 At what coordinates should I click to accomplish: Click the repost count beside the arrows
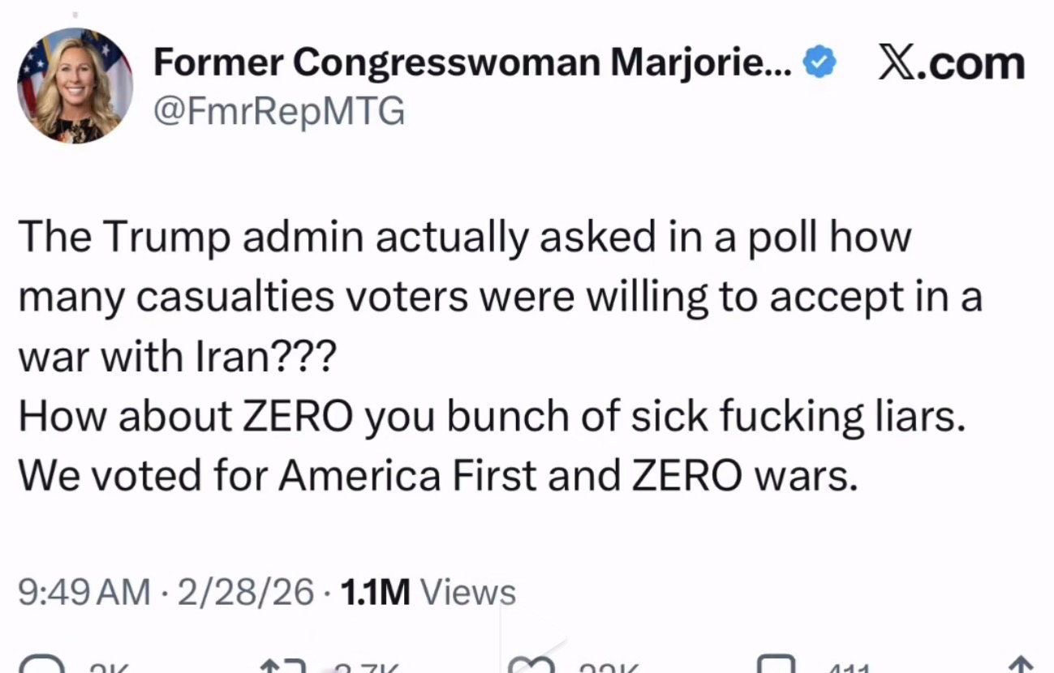pyautogui.click(x=368, y=668)
